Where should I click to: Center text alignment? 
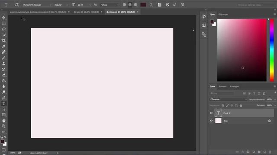pyautogui.click(x=130, y=5)
